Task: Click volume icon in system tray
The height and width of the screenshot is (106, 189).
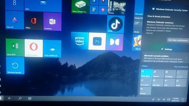Action: point(164,100)
